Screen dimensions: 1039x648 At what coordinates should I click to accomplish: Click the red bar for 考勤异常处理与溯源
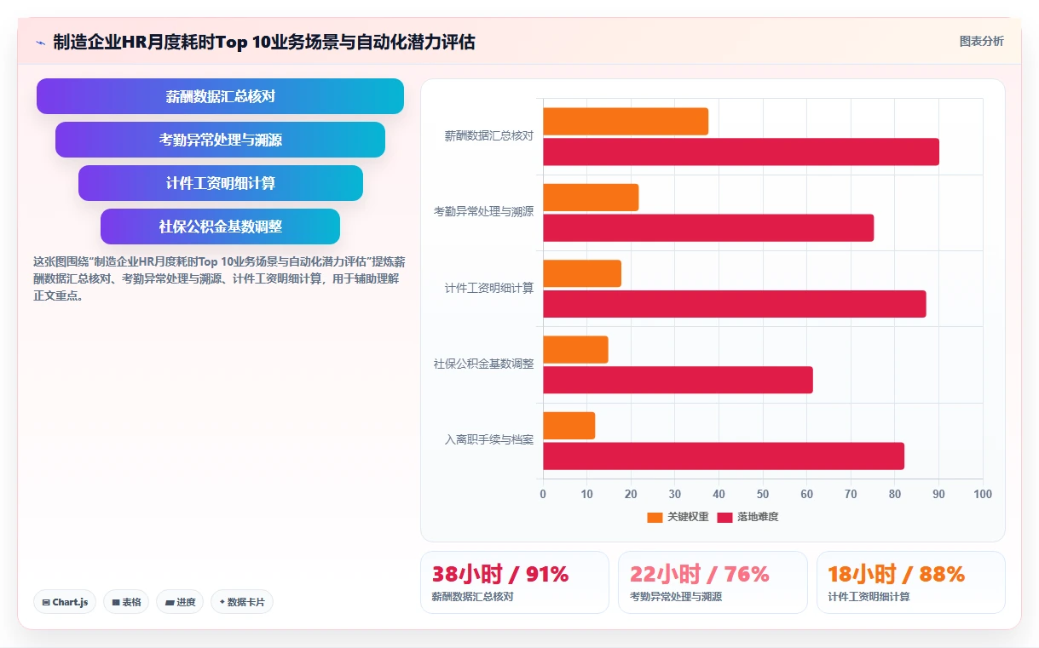708,227
